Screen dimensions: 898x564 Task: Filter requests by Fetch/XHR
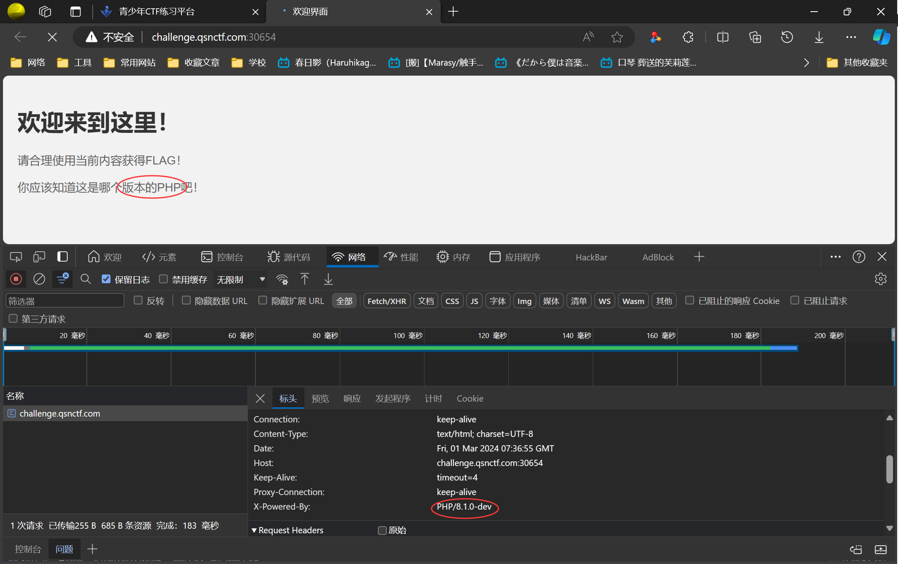tap(387, 301)
